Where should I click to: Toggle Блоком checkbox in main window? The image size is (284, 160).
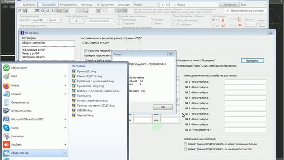(x=153, y=20)
